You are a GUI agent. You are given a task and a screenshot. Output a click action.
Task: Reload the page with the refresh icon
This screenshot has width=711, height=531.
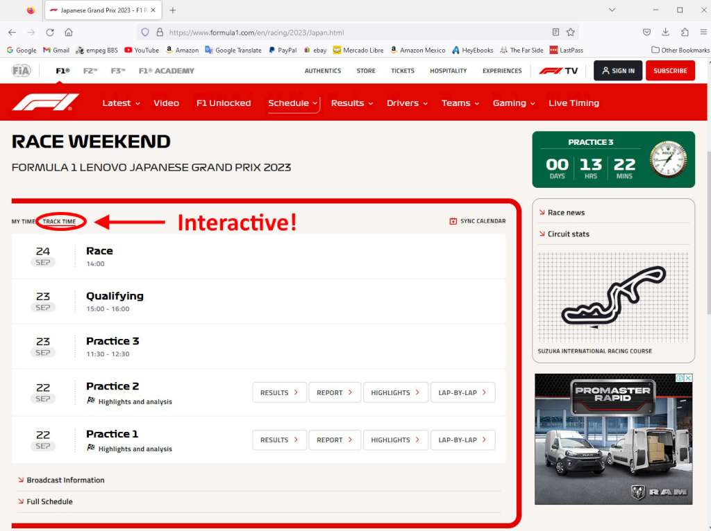[50, 32]
